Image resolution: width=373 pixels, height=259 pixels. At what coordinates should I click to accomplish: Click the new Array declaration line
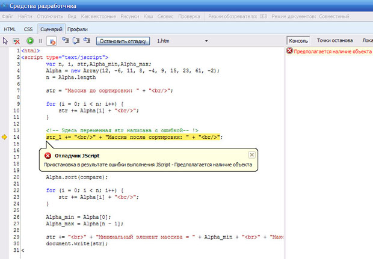[133, 70]
